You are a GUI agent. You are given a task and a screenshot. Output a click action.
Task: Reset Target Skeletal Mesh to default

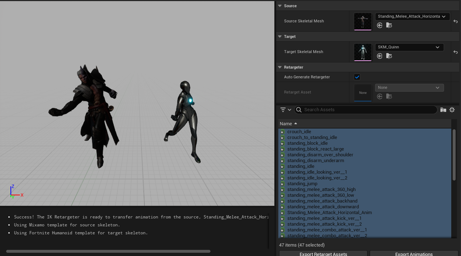tap(456, 52)
